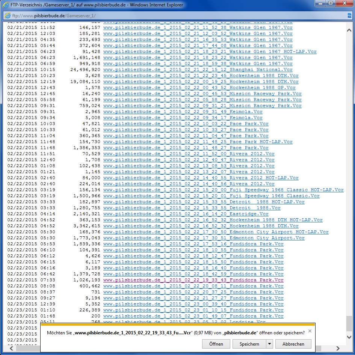Click the Internet Explorer favicon in the address bar
This screenshot has width=355, height=355.
pyautogui.click(x=8, y=15)
